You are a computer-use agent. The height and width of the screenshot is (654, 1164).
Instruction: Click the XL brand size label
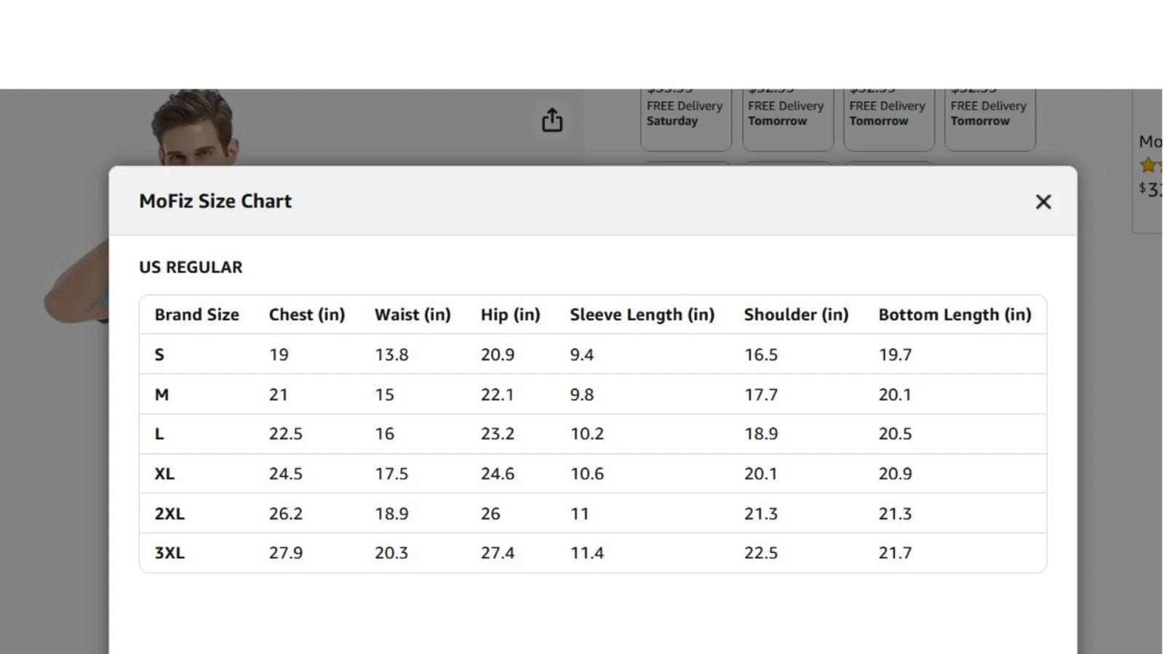[x=164, y=474]
